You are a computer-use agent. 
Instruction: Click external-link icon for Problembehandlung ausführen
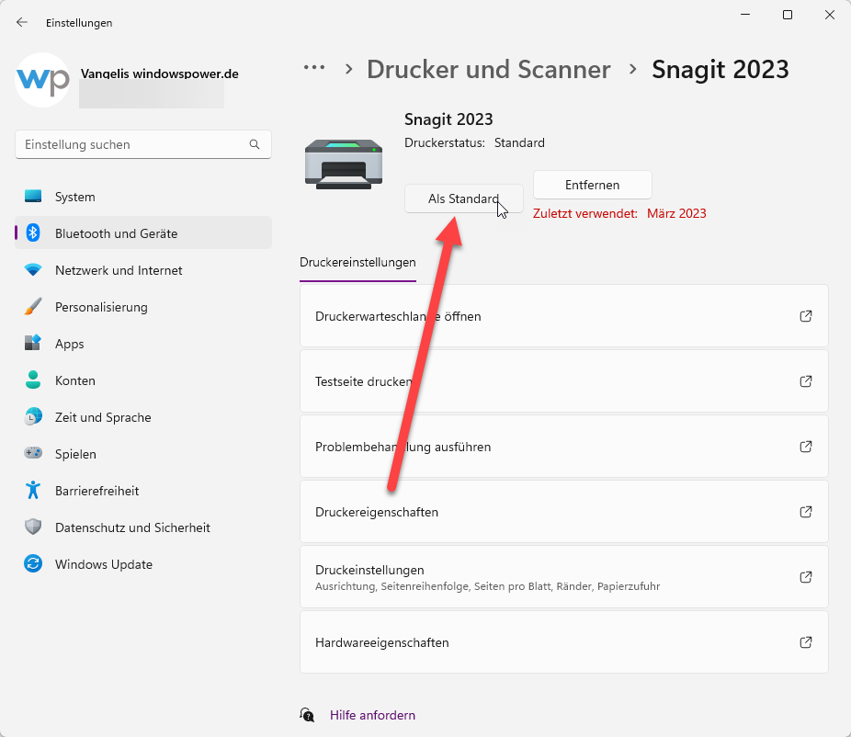point(806,447)
